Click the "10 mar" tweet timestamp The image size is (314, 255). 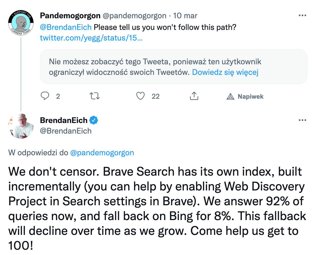[185, 16]
